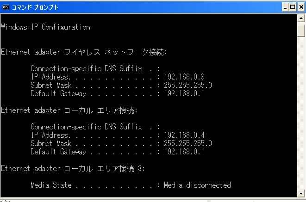Click the vertical scrollbar thumb

tap(301, 31)
